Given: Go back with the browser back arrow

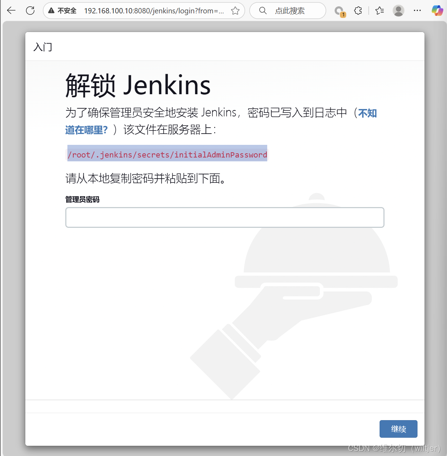Looking at the screenshot, I should coord(11,11).
